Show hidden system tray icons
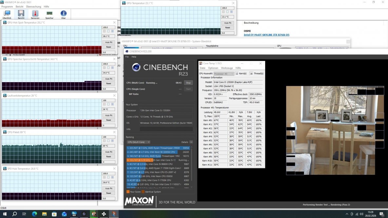The height and width of the screenshot is (218, 388). 347,214
